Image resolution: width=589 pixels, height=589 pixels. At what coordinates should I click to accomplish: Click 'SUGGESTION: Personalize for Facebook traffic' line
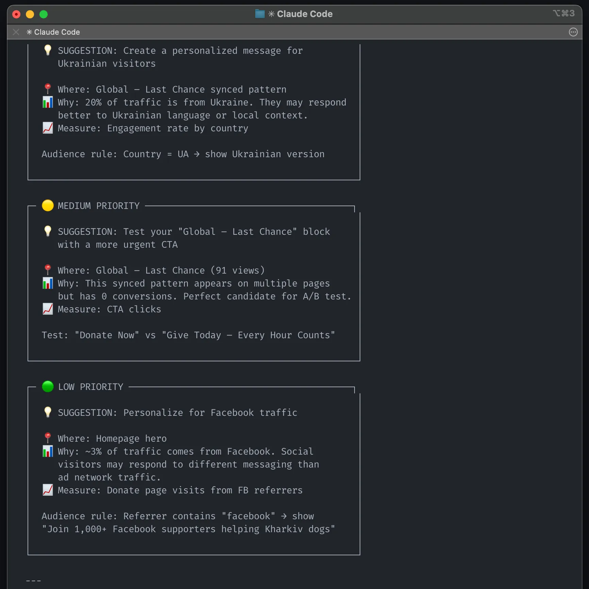point(178,413)
